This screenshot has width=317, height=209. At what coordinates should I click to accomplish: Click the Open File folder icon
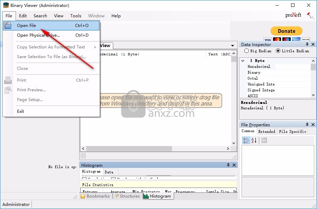8,26
